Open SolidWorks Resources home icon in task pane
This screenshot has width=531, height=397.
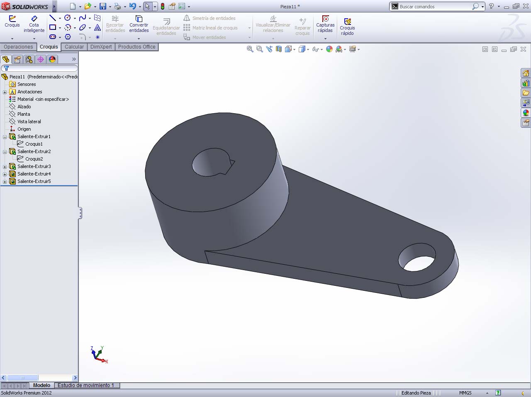(x=526, y=73)
